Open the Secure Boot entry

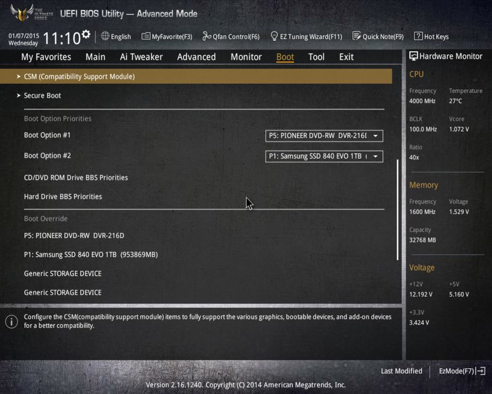click(42, 96)
